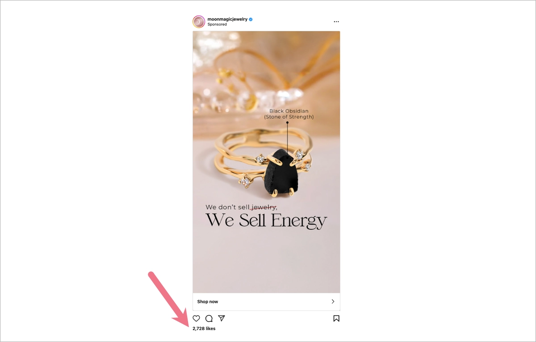Click the Stone of Strength annotation
The image size is (536, 342).
click(x=289, y=117)
